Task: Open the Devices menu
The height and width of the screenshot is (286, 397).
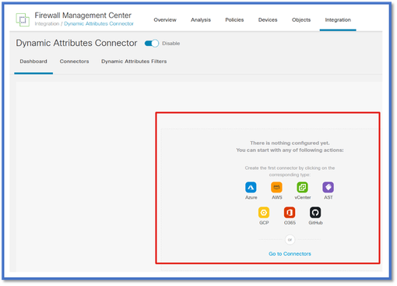Action: pyautogui.click(x=268, y=20)
